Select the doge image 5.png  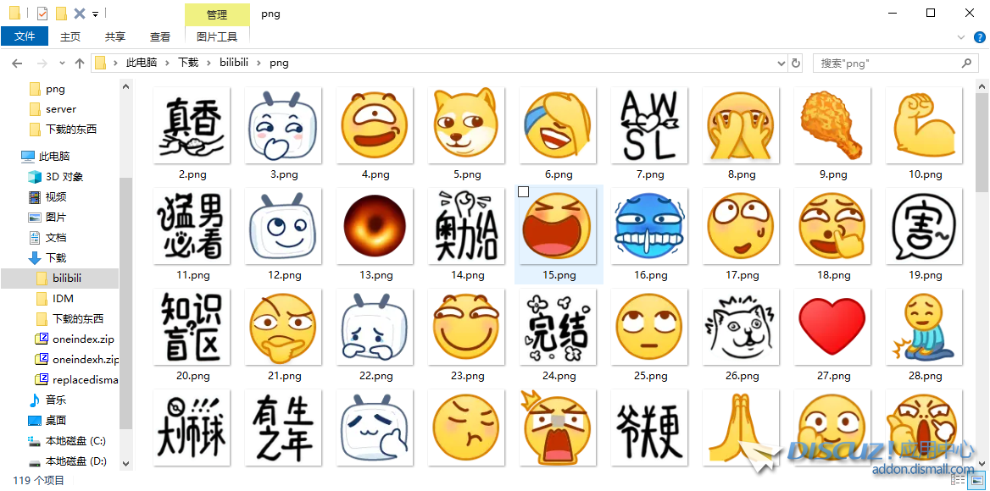[466, 125]
